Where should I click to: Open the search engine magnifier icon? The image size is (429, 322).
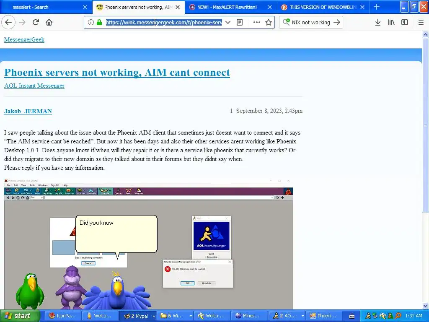pos(286,22)
